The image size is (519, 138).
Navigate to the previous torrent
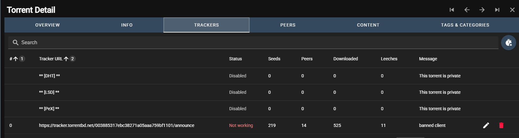click(x=467, y=10)
